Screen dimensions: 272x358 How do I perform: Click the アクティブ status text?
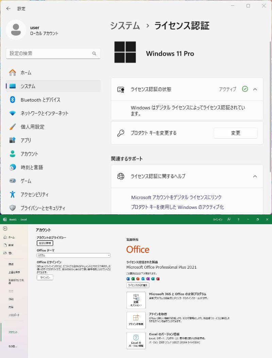227,89
